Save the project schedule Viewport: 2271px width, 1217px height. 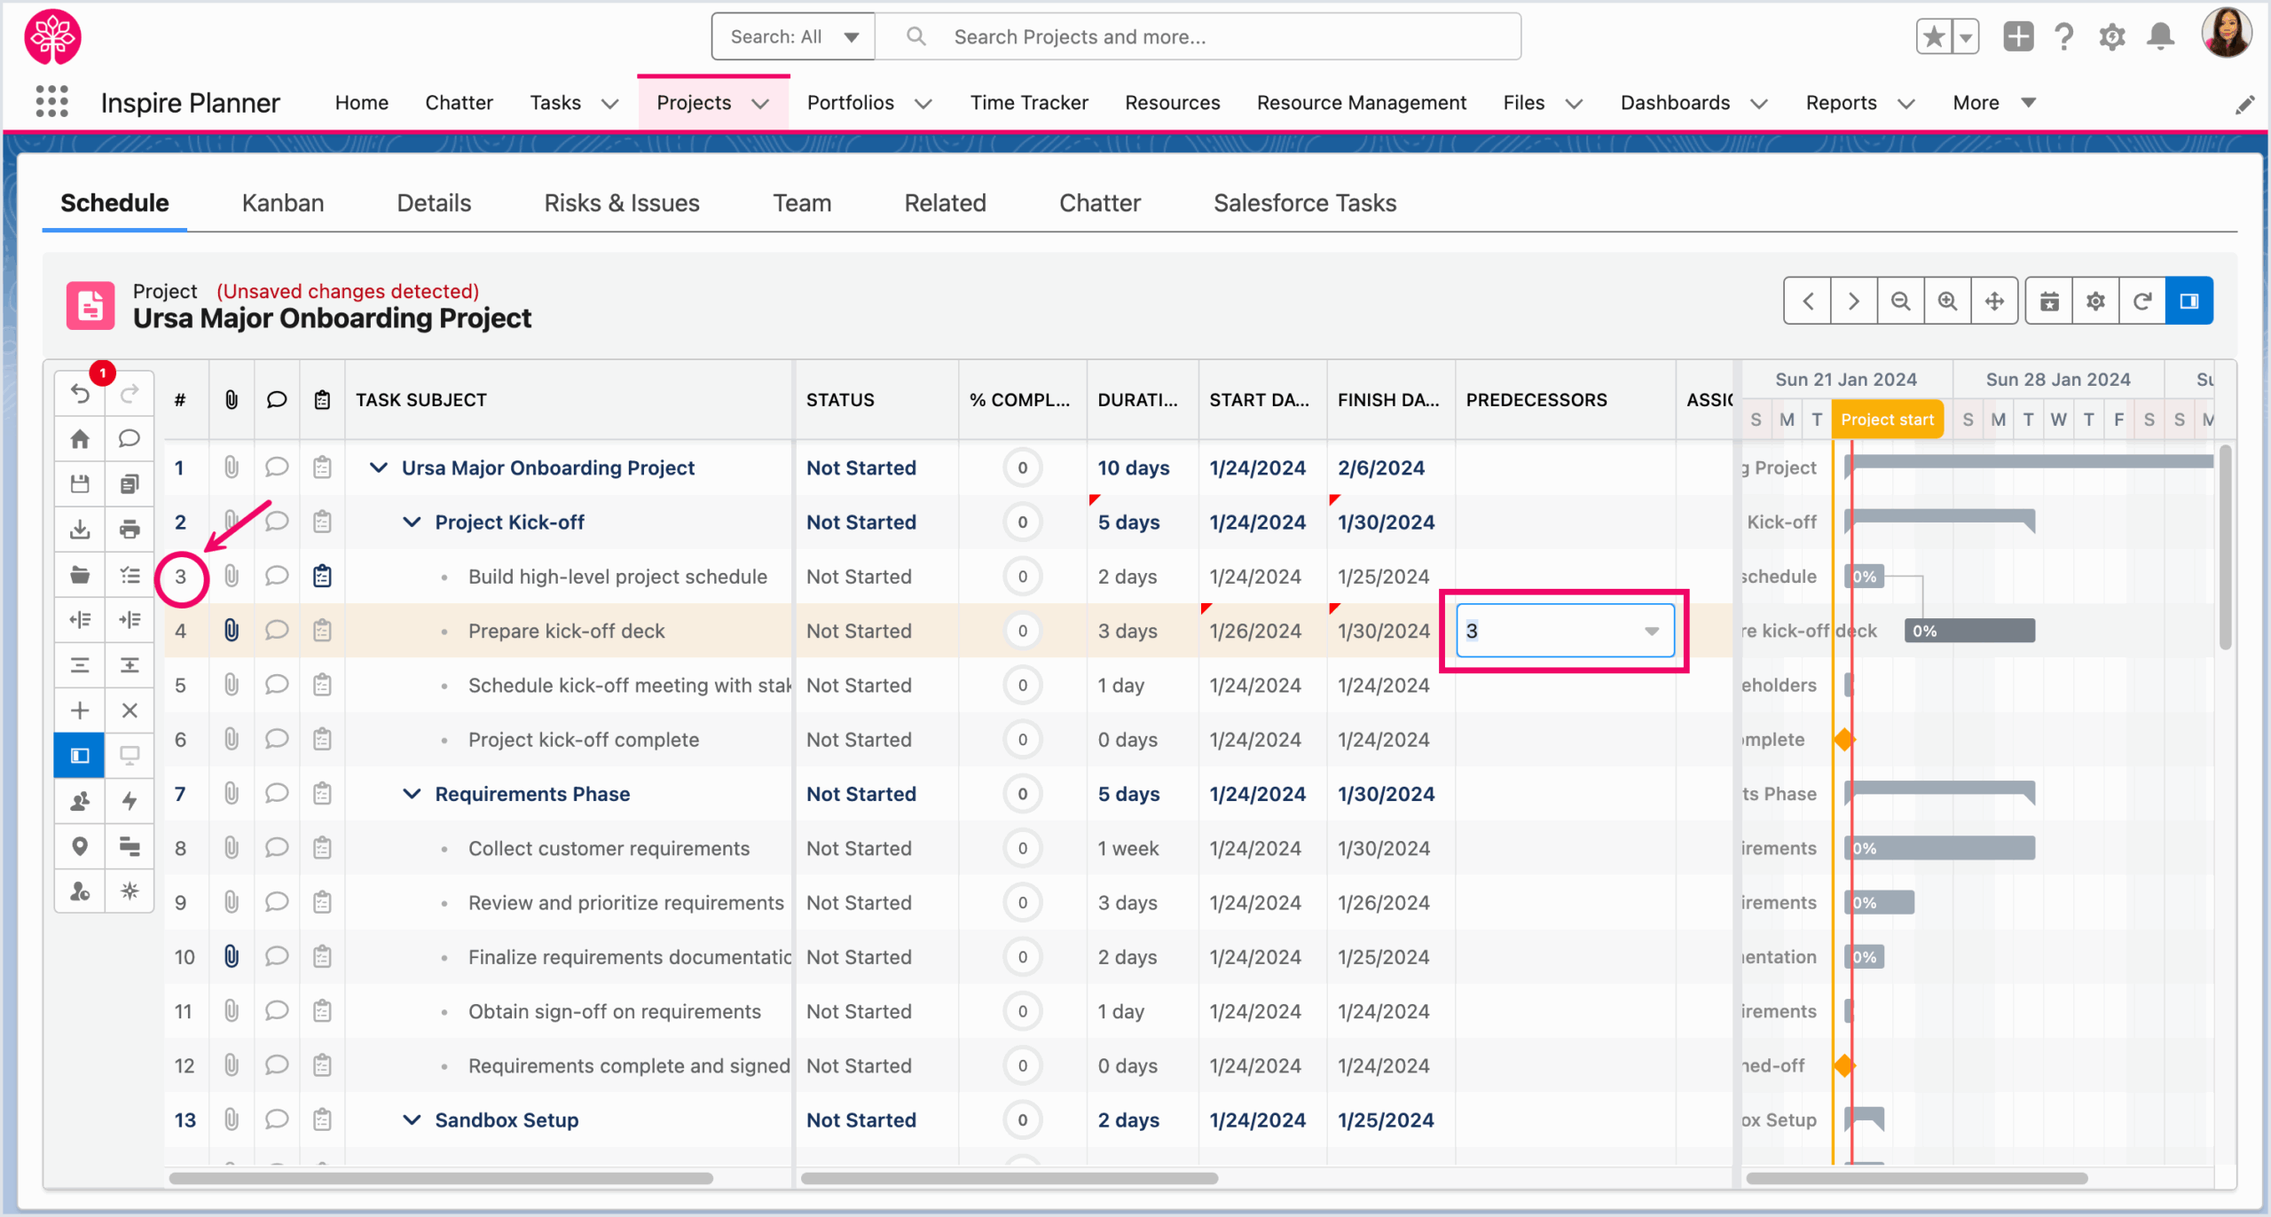coord(79,483)
